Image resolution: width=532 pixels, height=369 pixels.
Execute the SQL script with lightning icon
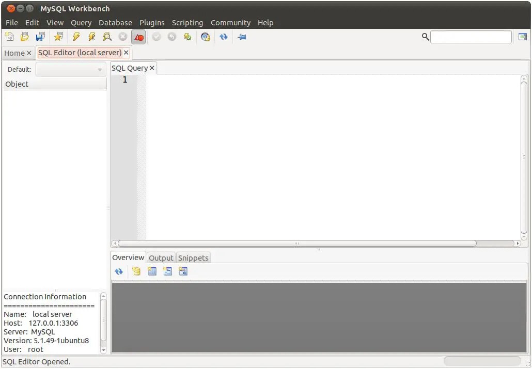(x=76, y=37)
